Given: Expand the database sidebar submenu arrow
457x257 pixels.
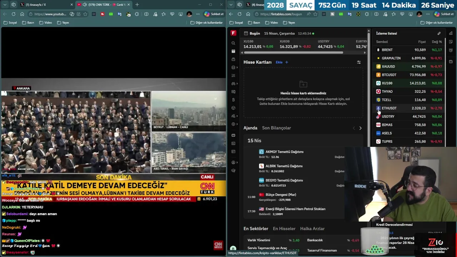Looking at the screenshot, I should (237, 67).
